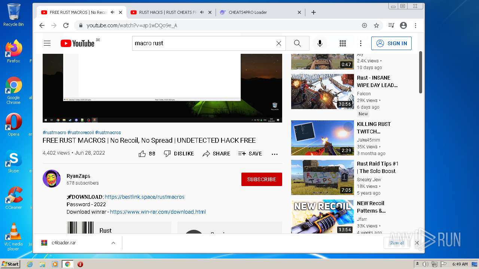This screenshot has height=269, width=479.
Task: Reload the current page
Action: (x=66, y=25)
